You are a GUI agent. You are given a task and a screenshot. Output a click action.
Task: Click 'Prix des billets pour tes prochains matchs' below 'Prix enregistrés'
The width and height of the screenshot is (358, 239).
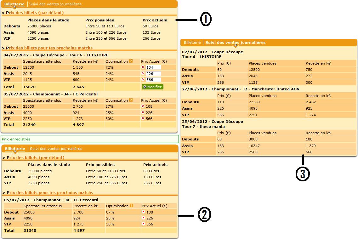pos(50,192)
